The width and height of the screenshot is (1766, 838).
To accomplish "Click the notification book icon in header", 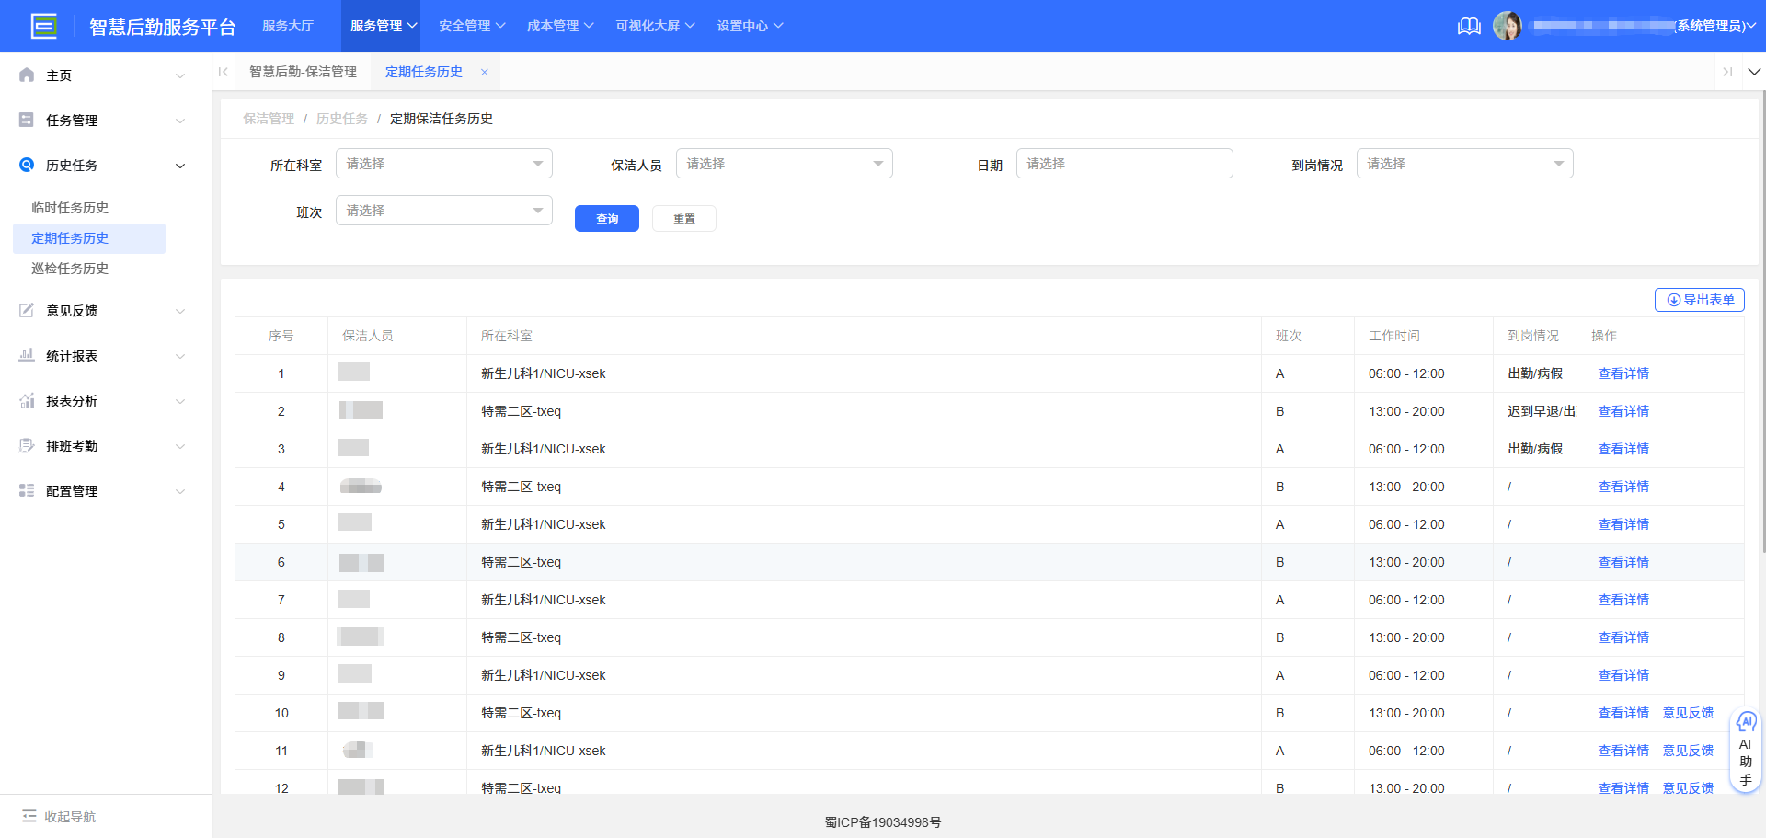I will click(1468, 26).
